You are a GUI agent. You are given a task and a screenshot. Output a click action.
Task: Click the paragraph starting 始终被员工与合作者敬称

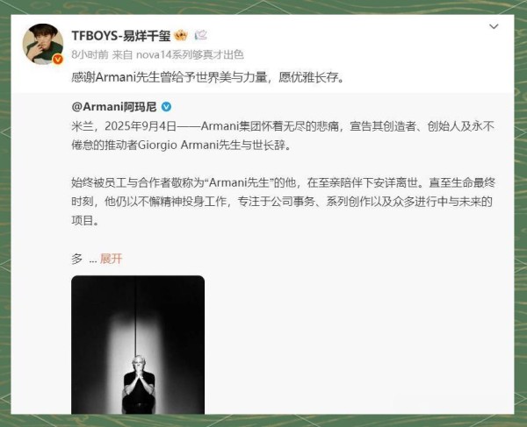[x=284, y=202]
